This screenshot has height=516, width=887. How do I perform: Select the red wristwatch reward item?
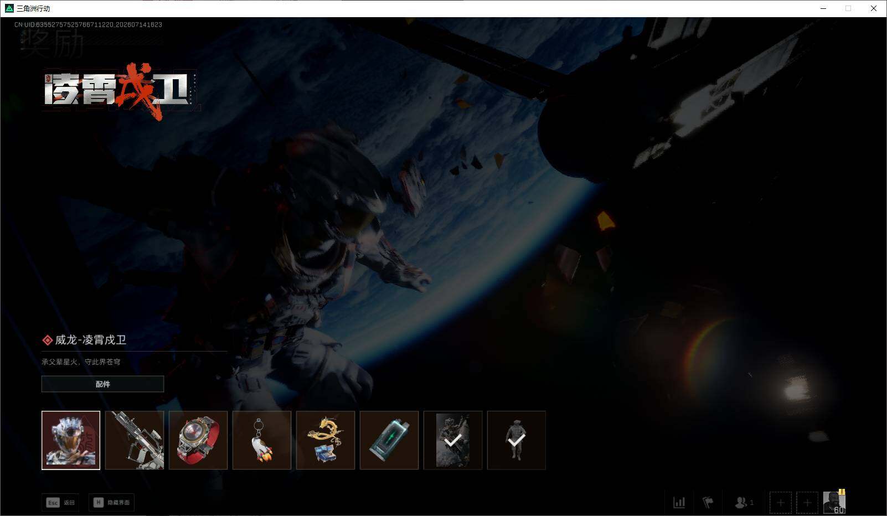[x=198, y=440]
